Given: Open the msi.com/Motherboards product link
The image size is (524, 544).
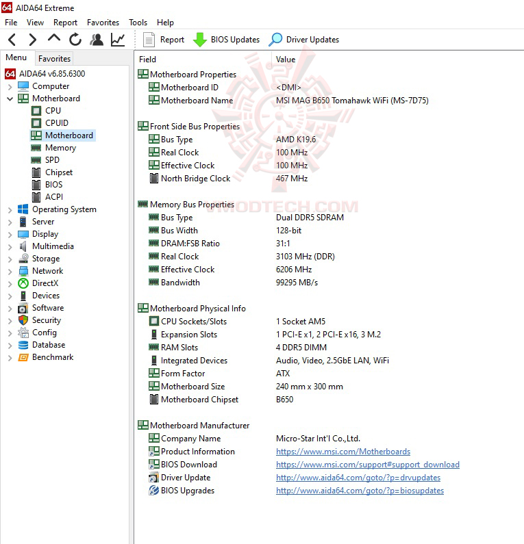Looking at the screenshot, I should coord(343,452).
